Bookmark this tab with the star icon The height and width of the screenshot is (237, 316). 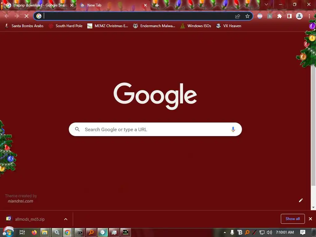[247, 16]
